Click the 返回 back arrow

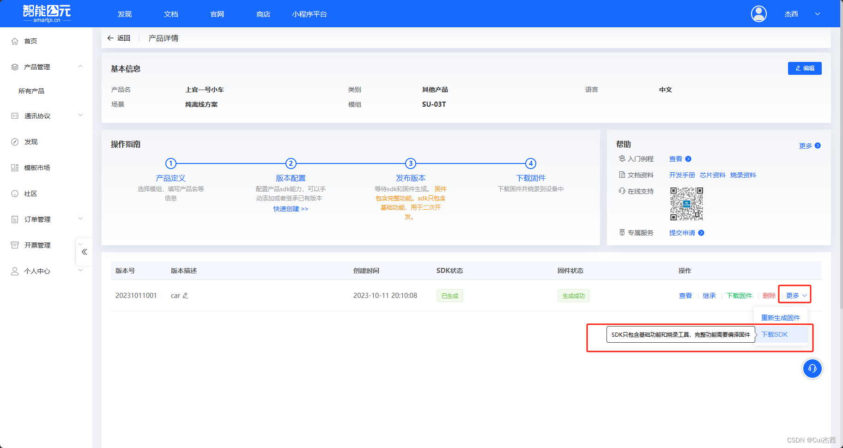coord(110,38)
